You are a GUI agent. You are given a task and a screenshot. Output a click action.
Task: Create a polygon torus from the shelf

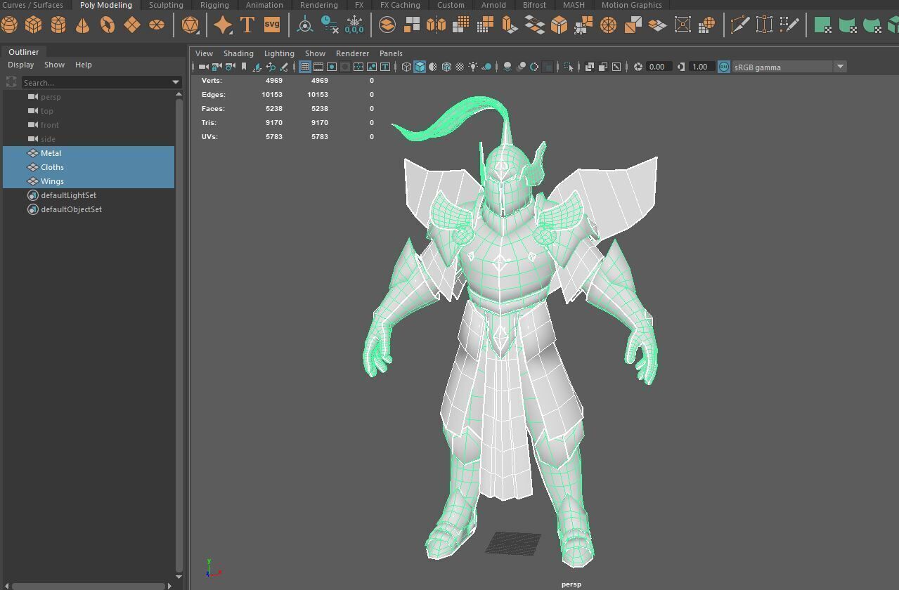tap(107, 25)
